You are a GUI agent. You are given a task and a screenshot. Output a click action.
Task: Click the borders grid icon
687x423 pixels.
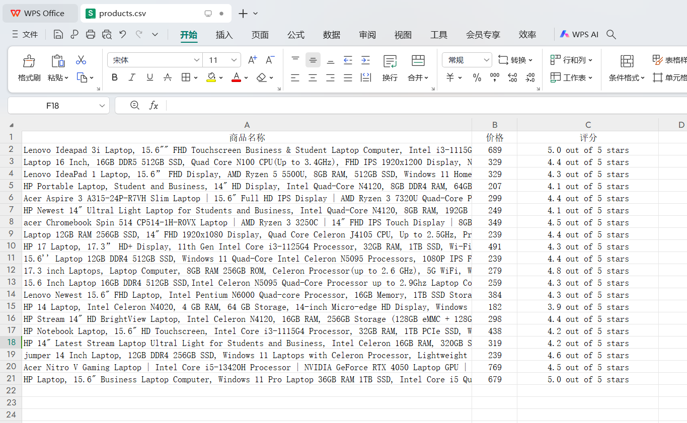pos(186,77)
